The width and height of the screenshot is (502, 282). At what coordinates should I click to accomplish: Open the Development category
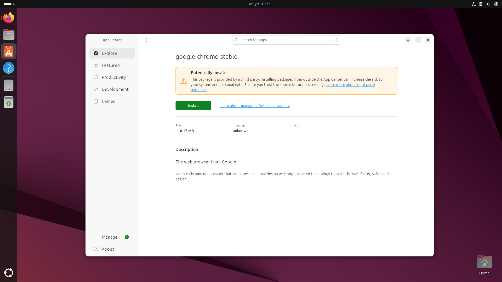pos(112,89)
